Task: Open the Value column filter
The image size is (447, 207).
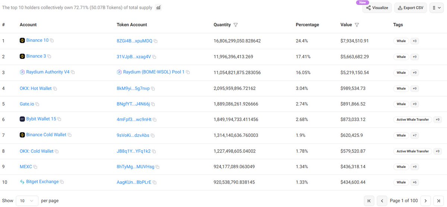Action: click(x=357, y=25)
